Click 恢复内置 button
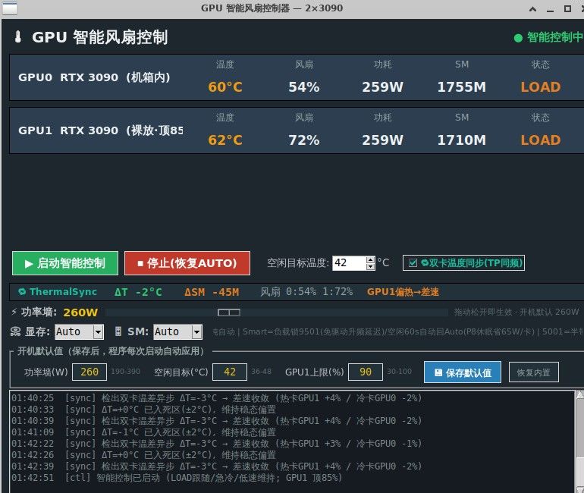Viewport: 584px width, 493px height. (534, 372)
